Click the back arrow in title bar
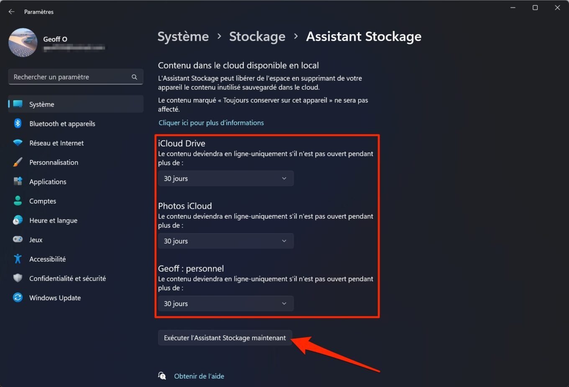The width and height of the screenshot is (569, 387). [12, 12]
